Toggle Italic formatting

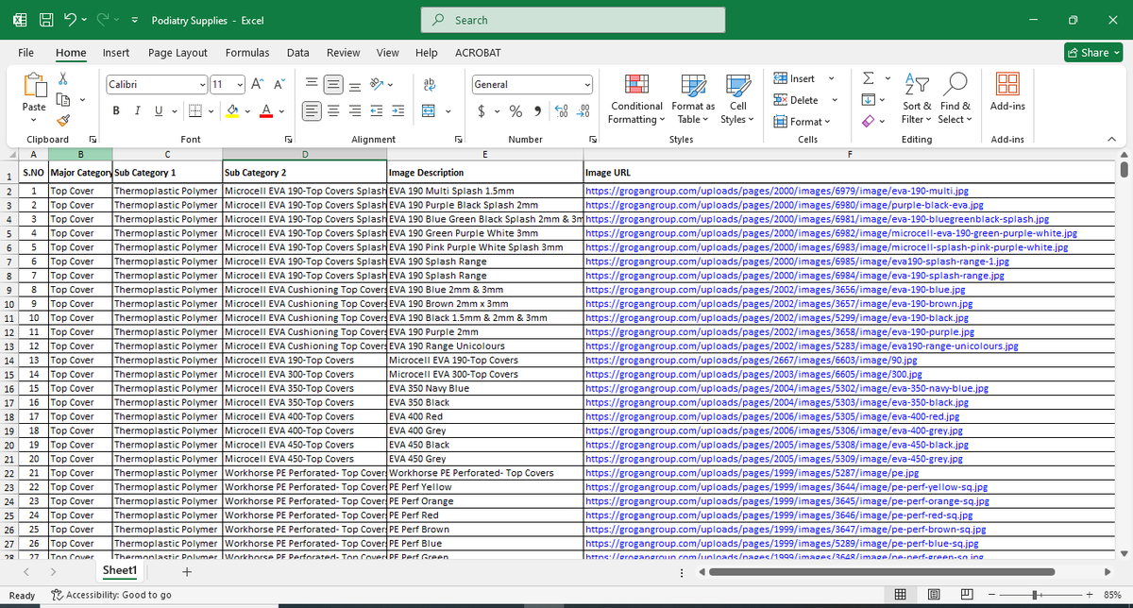pyautogui.click(x=136, y=111)
